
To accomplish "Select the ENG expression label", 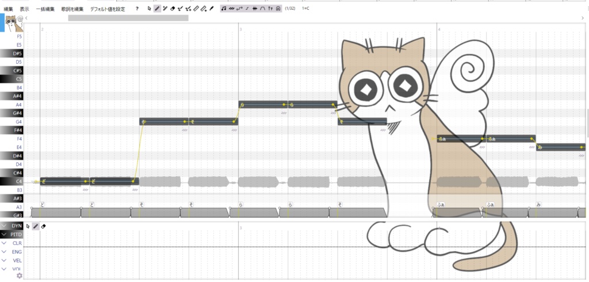I will [17, 251].
